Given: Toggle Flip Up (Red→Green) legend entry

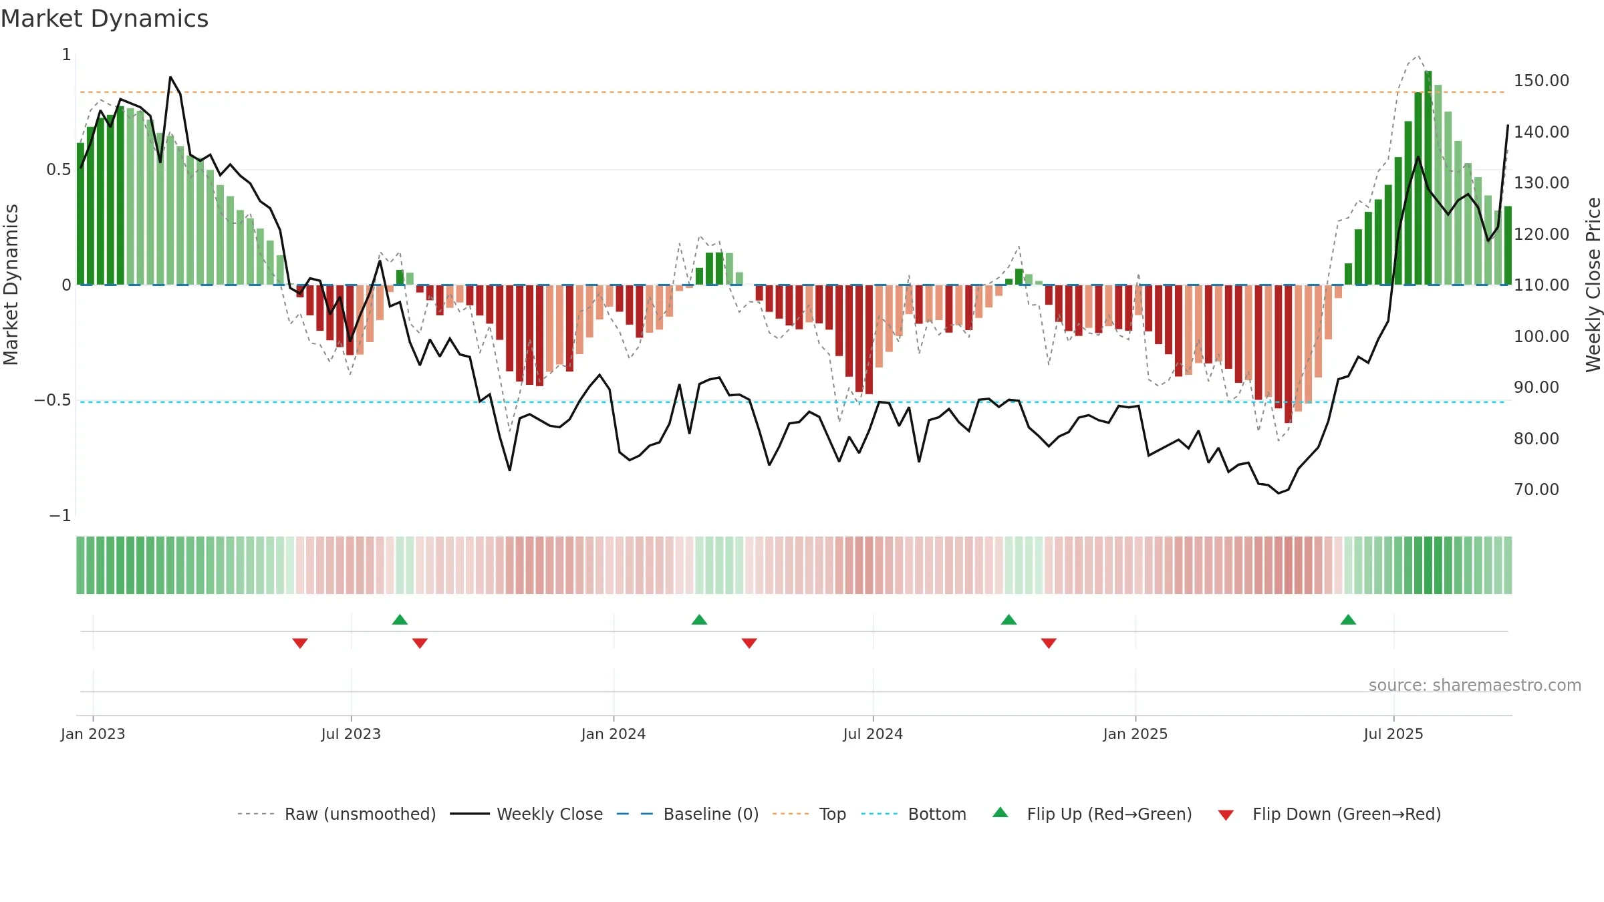Looking at the screenshot, I should tap(1093, 814).
